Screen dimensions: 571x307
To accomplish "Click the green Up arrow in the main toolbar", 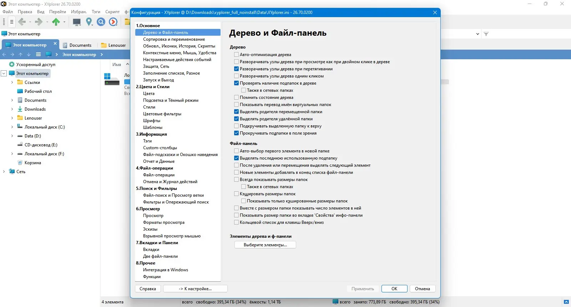I will tap(56, 22).
